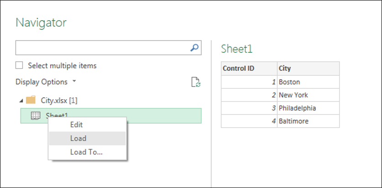The height and width of the screenshot is (188, 382).
Task: Choose Load To... from context menu
Action: (x=87, y=152)
